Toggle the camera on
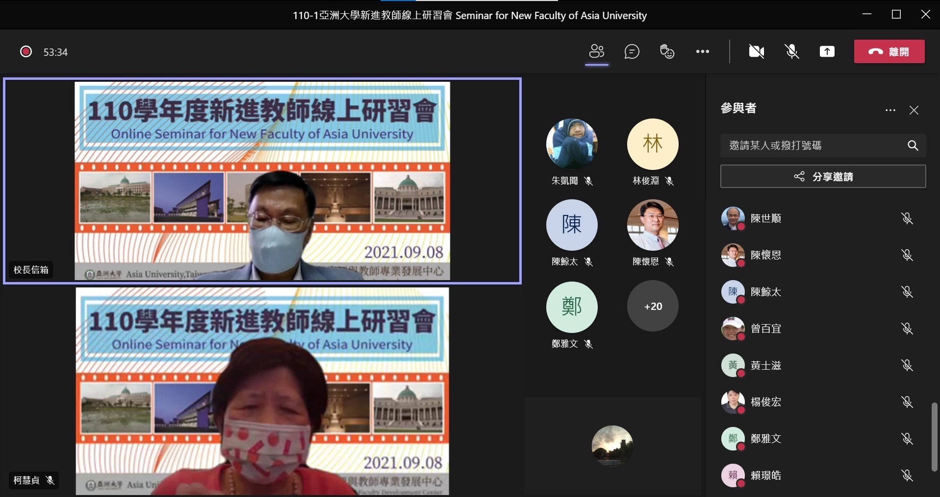The height and width of the screenshot is (497, 940). (x=757, y=51)
